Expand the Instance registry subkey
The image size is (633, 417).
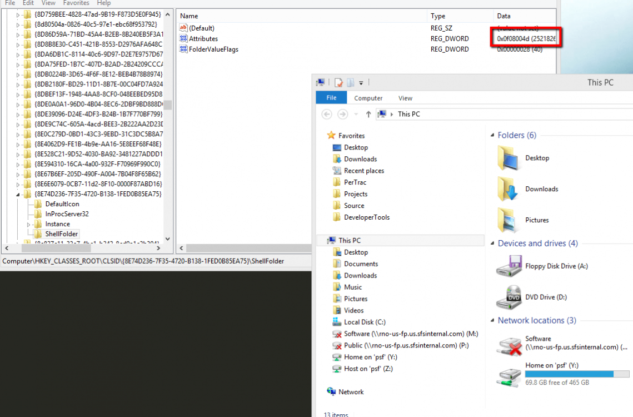(x=29, y=224)
